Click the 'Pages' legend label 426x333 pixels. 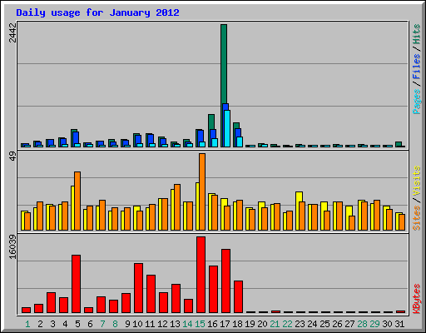pos(416,102)
